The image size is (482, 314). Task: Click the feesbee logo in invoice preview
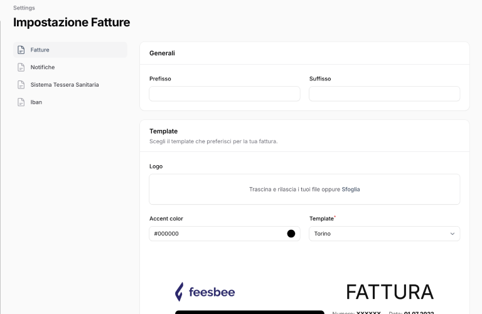196,292
